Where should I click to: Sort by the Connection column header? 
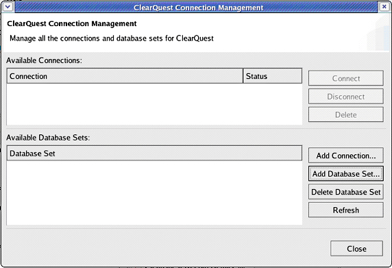pos(125,76)
